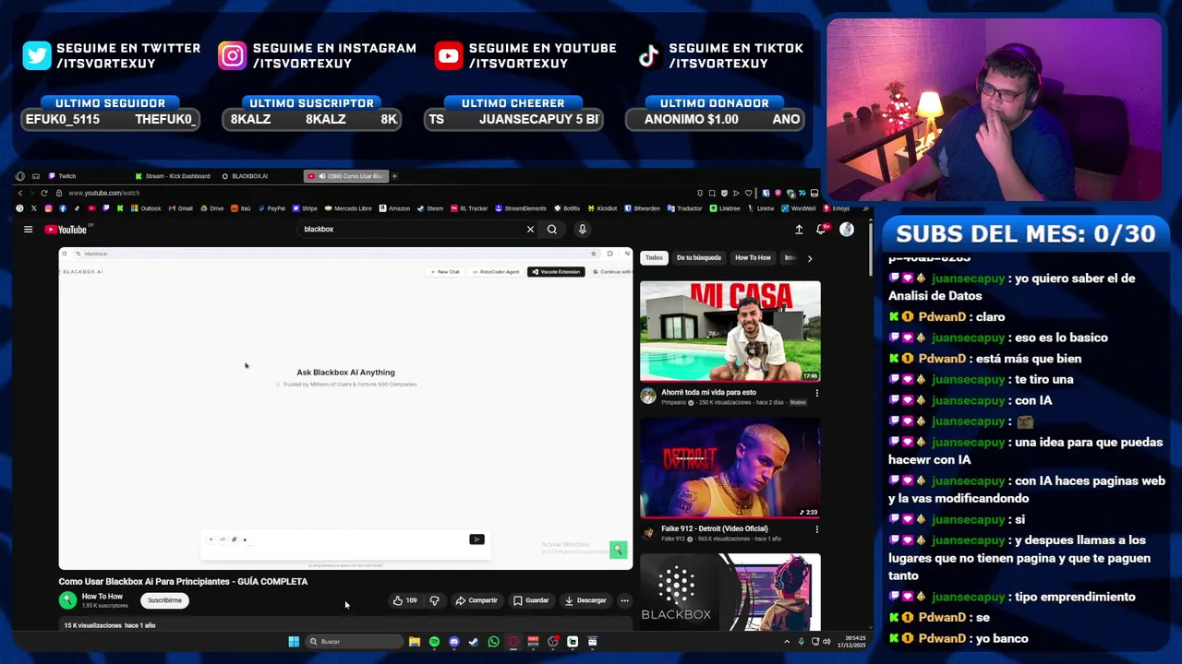Viewport: 1182px width, 664px height.
Task: Options menu for Falke 912 Detroit video
Action: click(816, 529)
